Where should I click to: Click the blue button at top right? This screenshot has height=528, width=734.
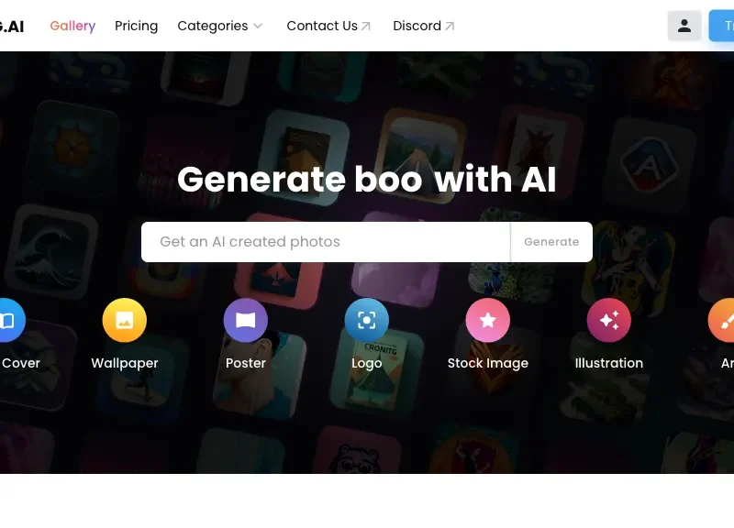(721, 26)
